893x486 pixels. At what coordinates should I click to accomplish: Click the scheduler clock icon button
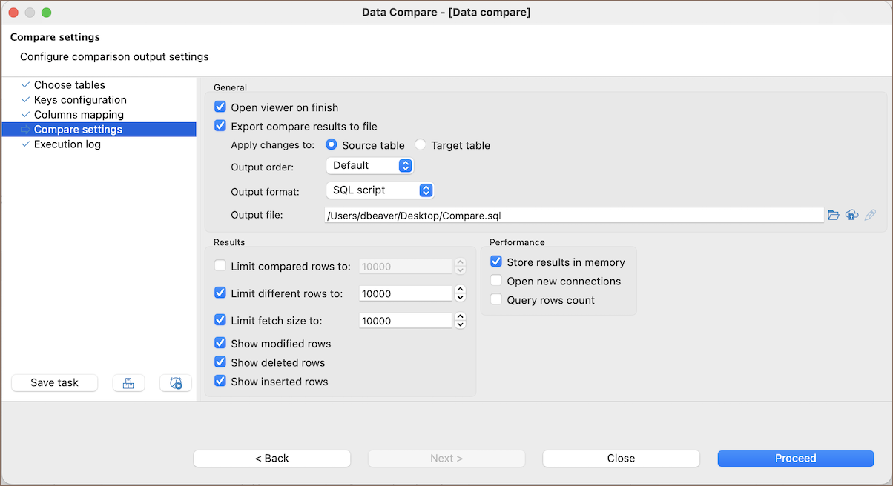[x=176, y=383]
